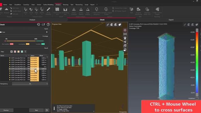Viewport: 201px width, 113px height.
Task: Toggle the pink Not-installed filter checkbox
Action: [x=15, y=51]
